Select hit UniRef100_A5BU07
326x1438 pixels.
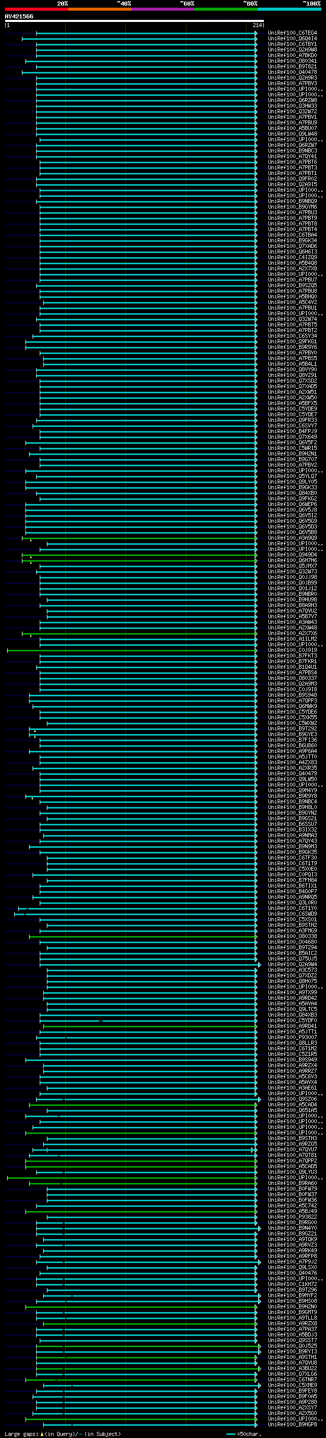click(292, 129)
